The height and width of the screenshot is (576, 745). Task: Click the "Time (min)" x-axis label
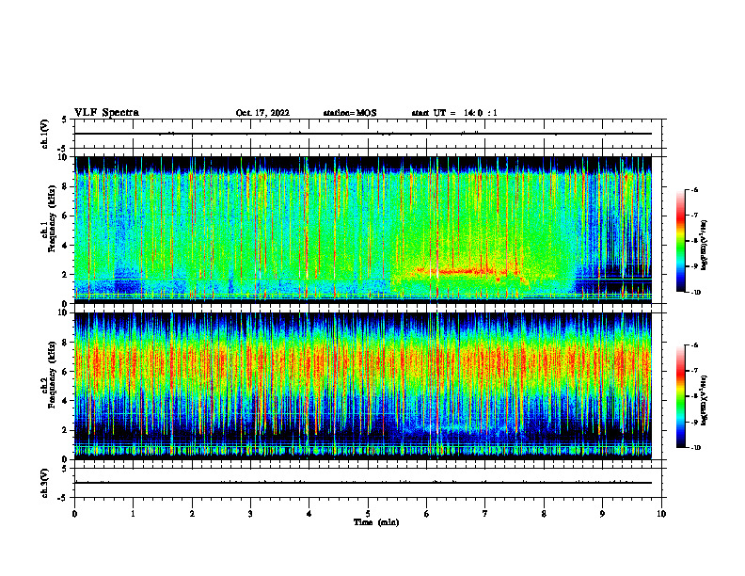point(376,522)
